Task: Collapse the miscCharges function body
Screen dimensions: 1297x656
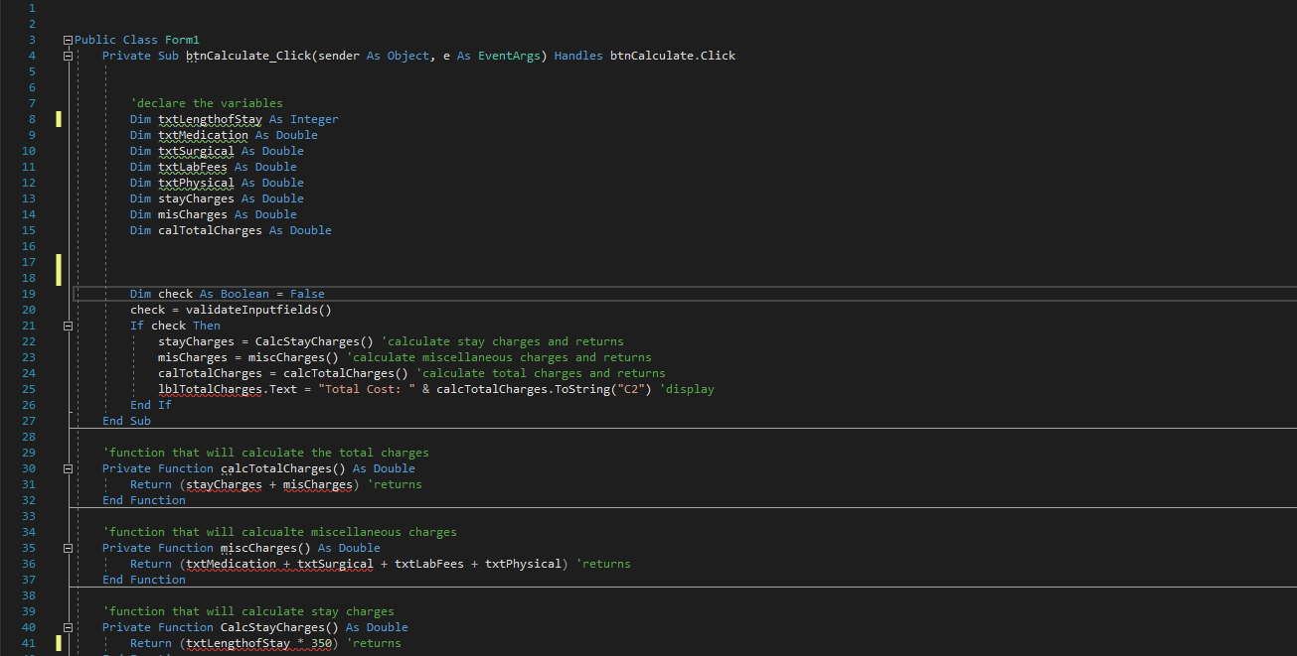Action: [x=67, y=547]
